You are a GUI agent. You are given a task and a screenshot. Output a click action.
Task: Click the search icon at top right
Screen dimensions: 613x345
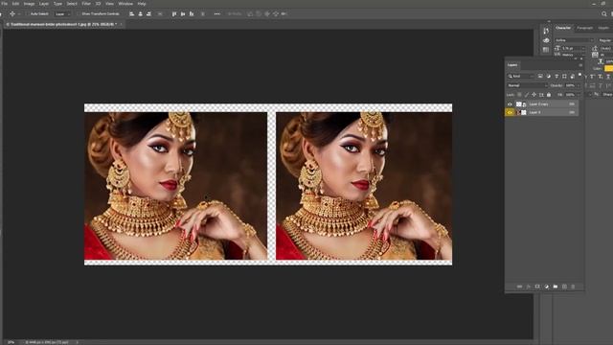coord(604,13)
